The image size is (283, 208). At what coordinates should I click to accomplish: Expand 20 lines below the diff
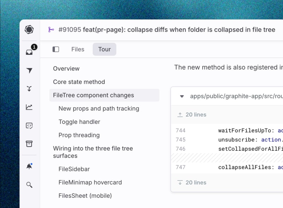(x=191, y=183)
